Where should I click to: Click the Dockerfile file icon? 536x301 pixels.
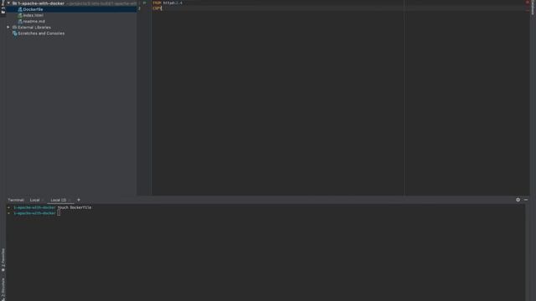click(20, 9)
